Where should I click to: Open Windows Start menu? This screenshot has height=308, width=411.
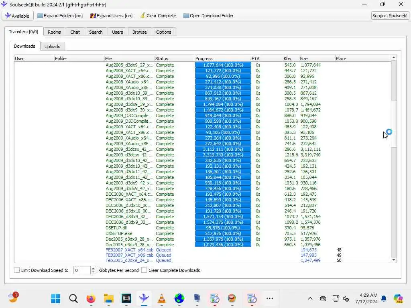click(55, 298)
